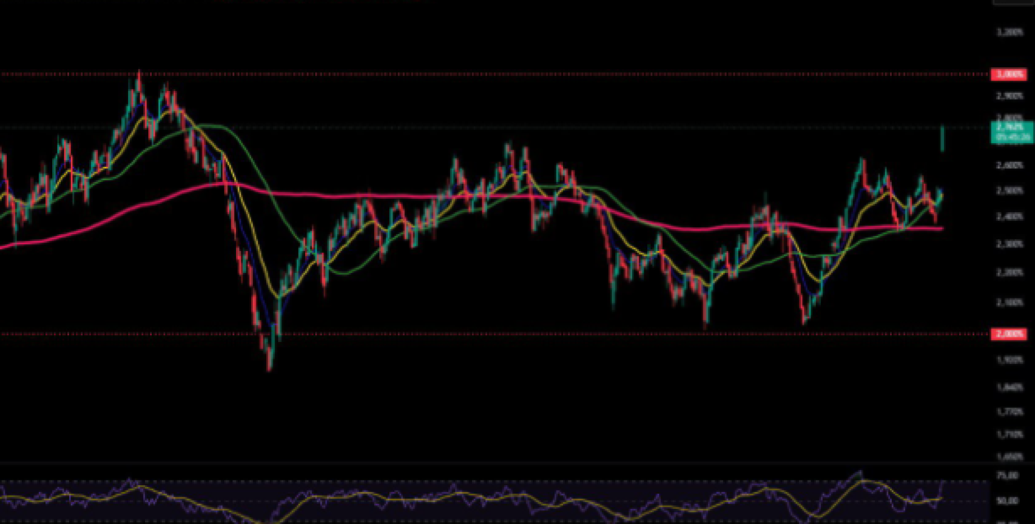Click the 50.00 oscillator axis label
This screenshot has height=524, width=1035.
[x=1008, y=501]
